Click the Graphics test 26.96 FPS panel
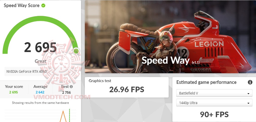The width and height of the screenshot is (256, 122). pos(127,87)
